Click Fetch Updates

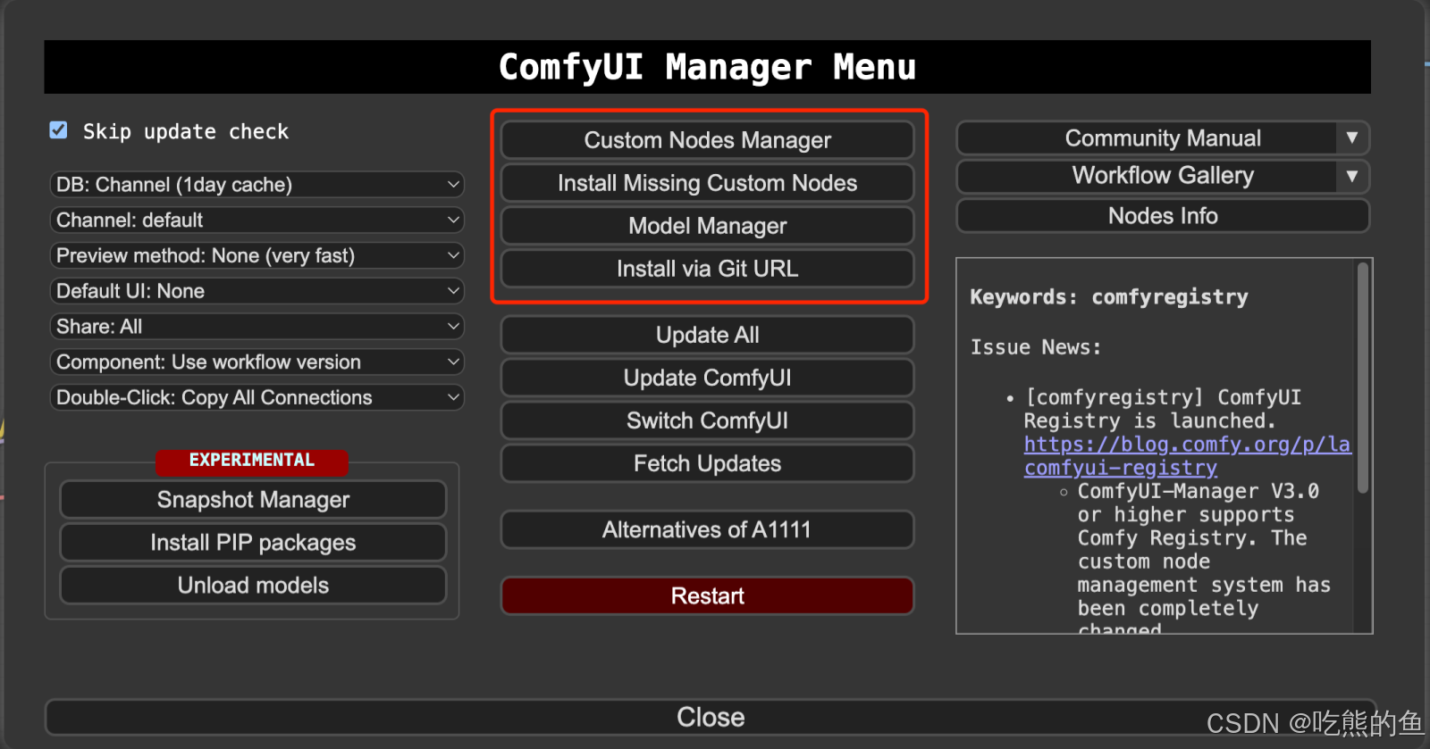tap(707, 463)
